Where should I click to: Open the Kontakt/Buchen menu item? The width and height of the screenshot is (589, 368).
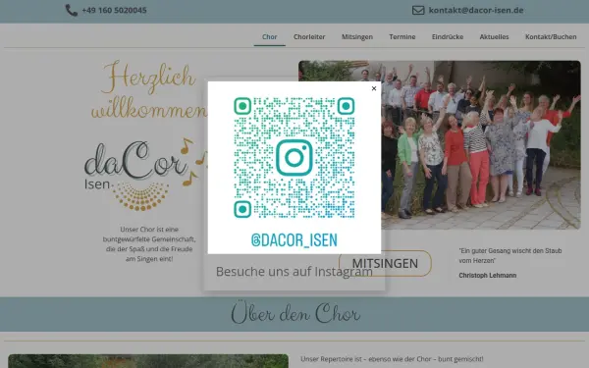(x=551, y=37)
